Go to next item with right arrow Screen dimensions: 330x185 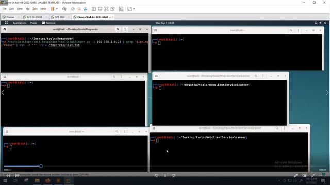point(327,92)
